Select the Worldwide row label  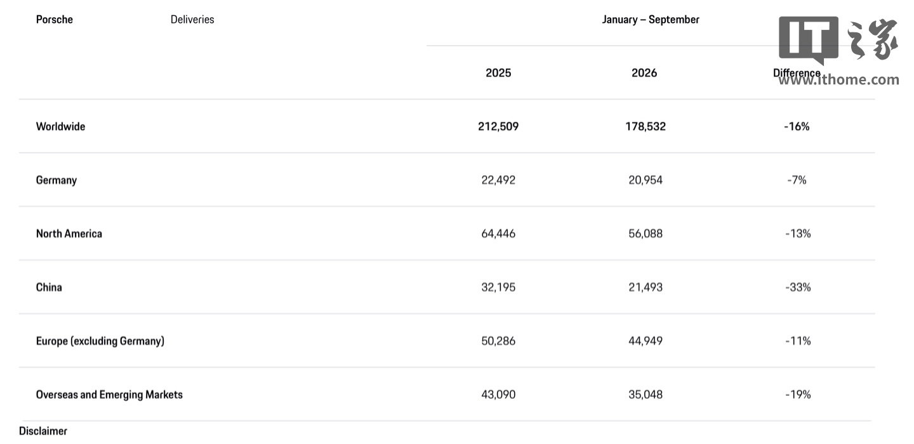coord(60,126)
